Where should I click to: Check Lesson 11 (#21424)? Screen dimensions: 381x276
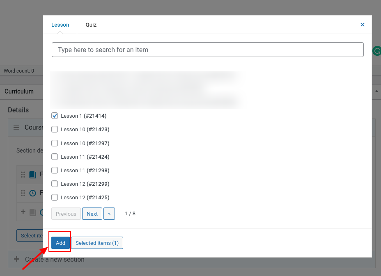(55, 157)
